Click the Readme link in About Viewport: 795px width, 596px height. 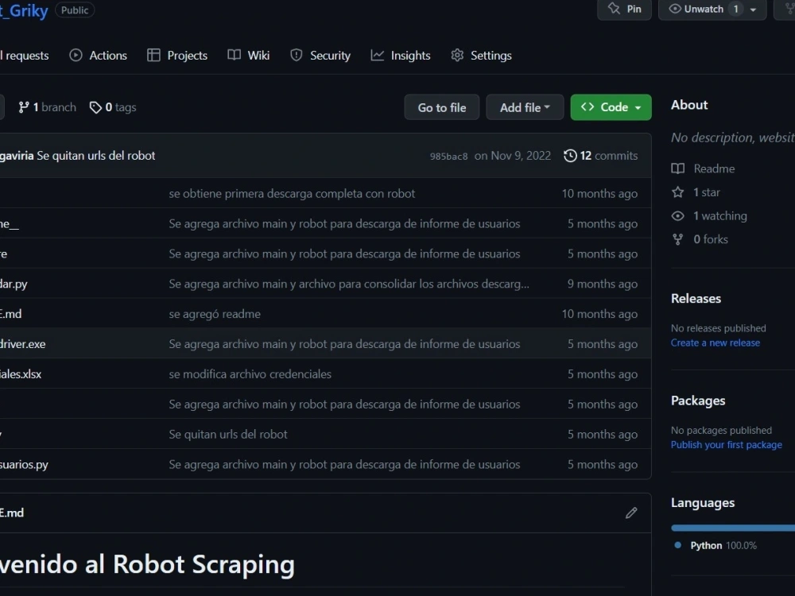click(714, 168)
